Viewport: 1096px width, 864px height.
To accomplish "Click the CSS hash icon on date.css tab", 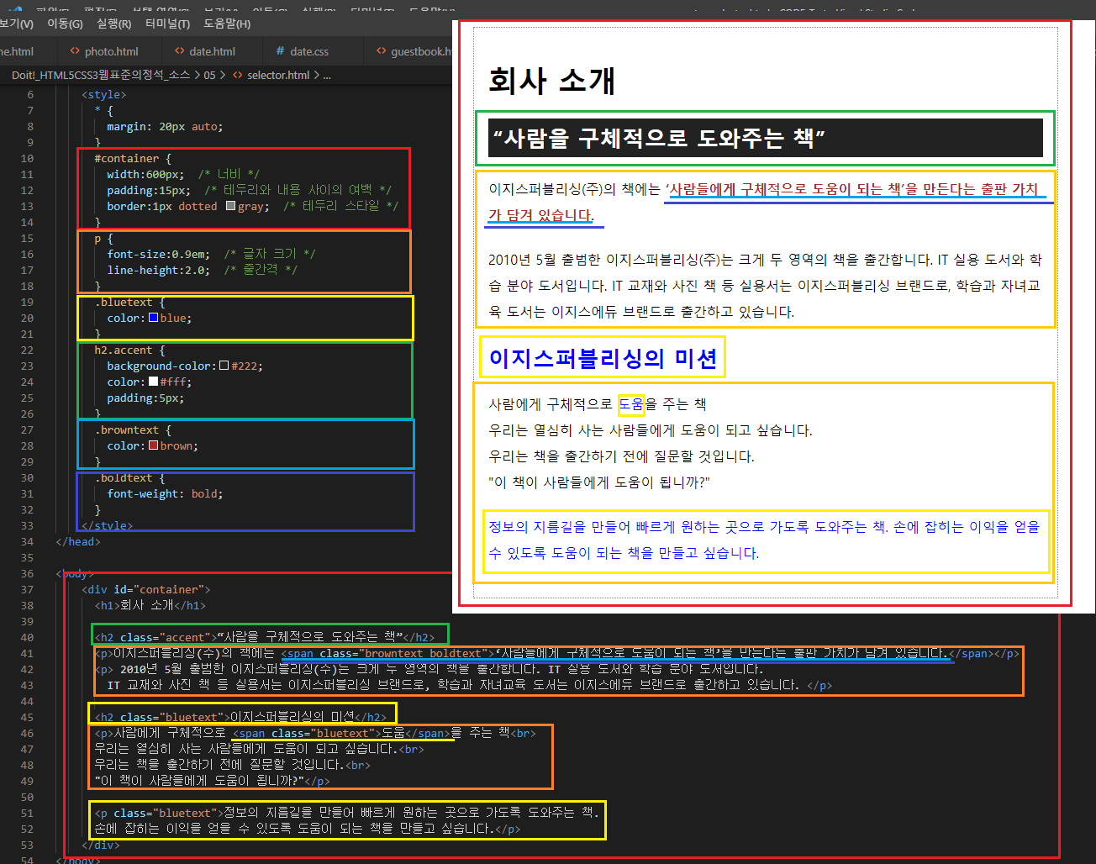I will (280, 51).
